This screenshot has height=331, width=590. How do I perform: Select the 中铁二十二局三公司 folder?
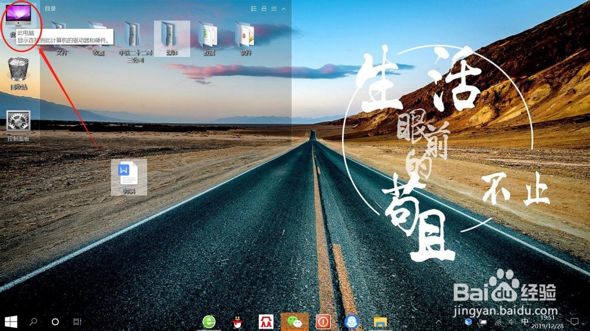(x=135, y=41)
